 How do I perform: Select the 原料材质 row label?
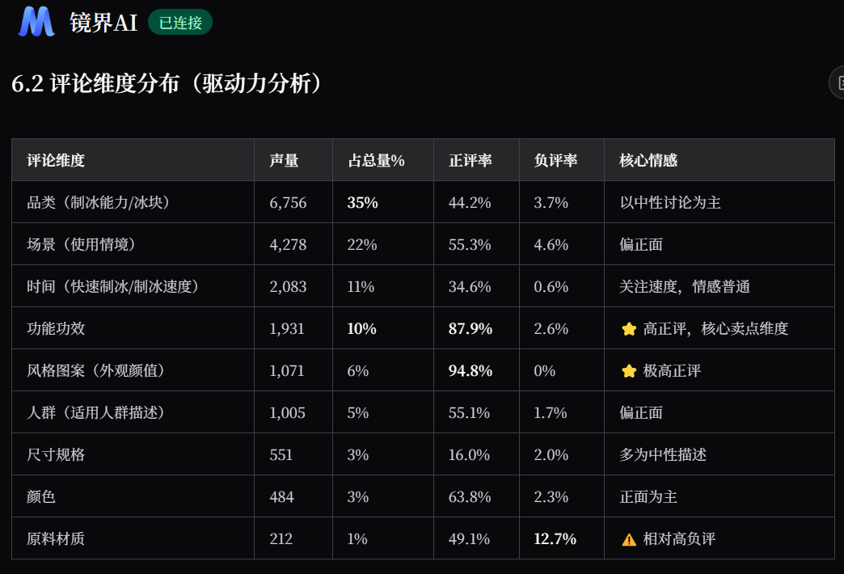(56, 538)
